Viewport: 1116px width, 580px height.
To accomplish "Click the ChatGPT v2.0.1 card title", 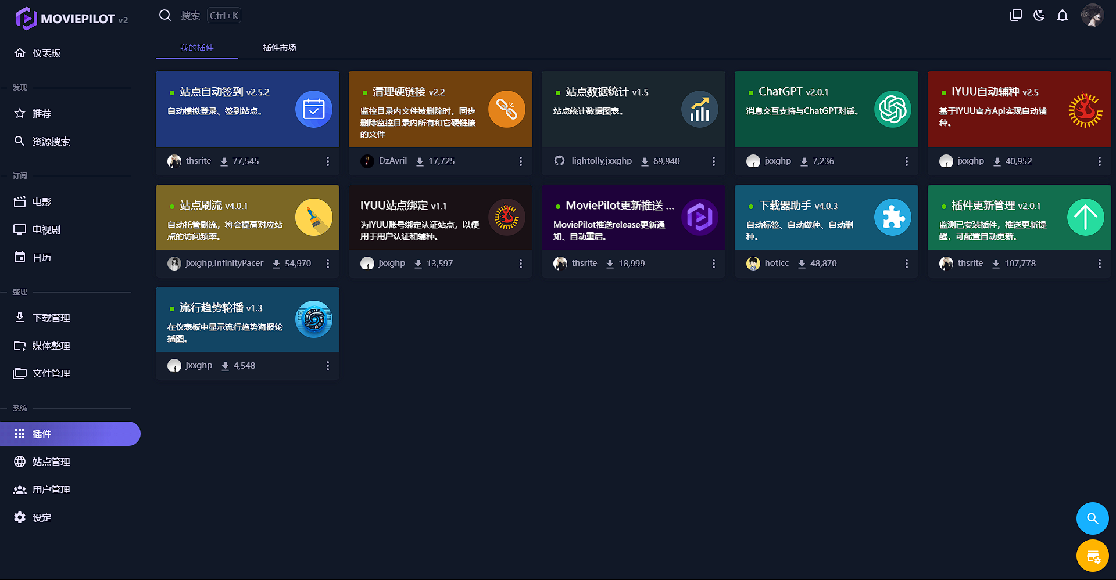I will 793,92.
